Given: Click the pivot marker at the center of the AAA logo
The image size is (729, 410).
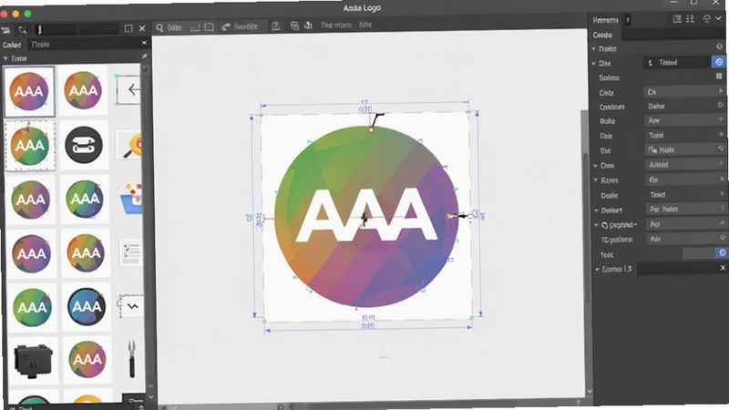Looking at the screenshot, I should tap(364, 218).
